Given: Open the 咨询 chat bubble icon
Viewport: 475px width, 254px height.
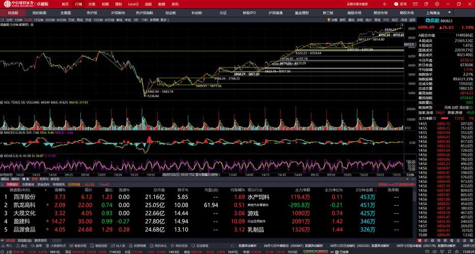Looking at the screenshot, I should (396, 4).
